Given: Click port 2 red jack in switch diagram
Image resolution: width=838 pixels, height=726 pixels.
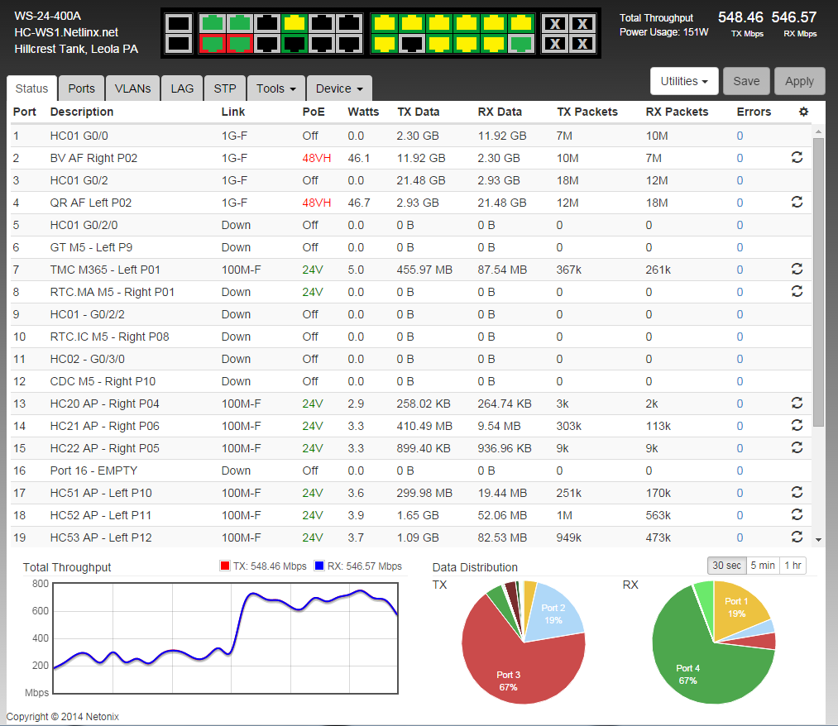Looking at the screenshot, I should pyautogui.click(x=213, y=44).
